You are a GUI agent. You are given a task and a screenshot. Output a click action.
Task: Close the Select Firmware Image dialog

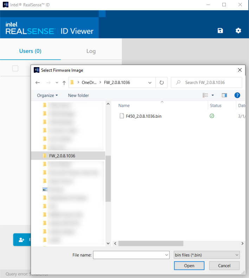(x=240, y=70)
